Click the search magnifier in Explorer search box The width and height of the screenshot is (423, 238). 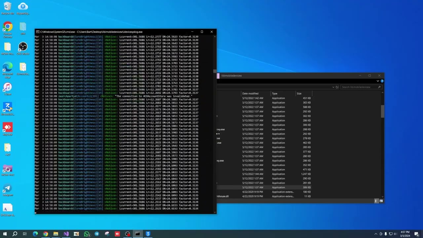click(379, 87)
